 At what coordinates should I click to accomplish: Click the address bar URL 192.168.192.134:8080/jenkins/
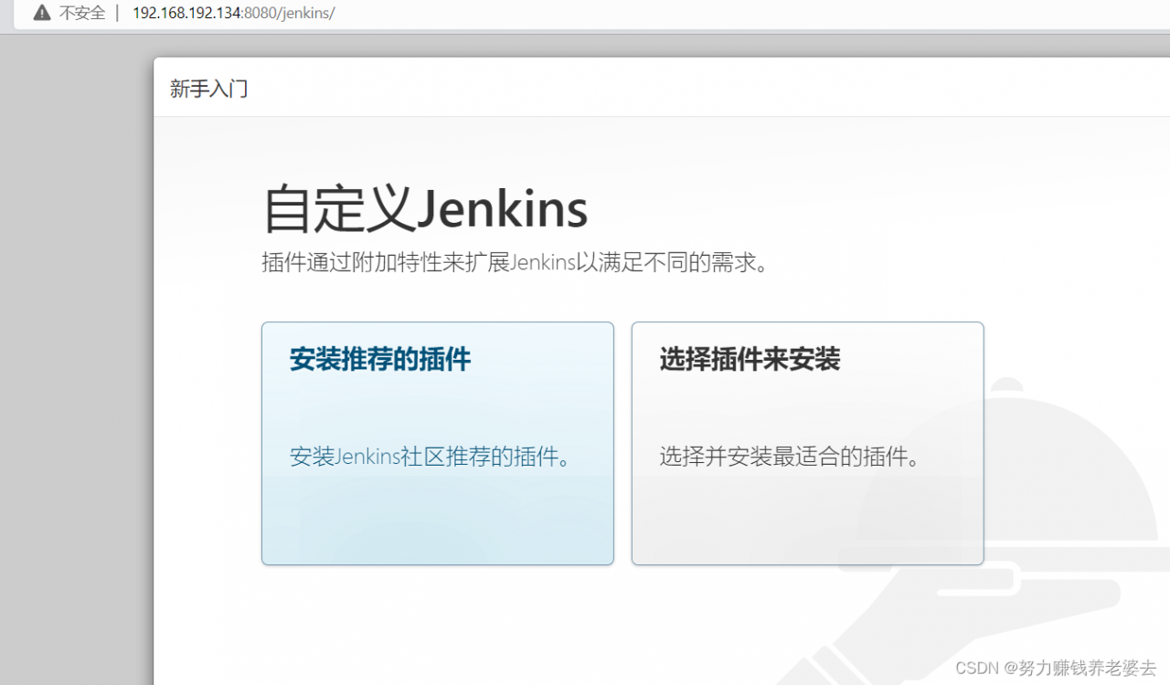(233, 14)
